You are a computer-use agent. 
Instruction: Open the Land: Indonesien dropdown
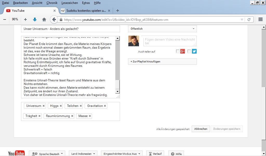pyautogui.click(x=83, y=154)
